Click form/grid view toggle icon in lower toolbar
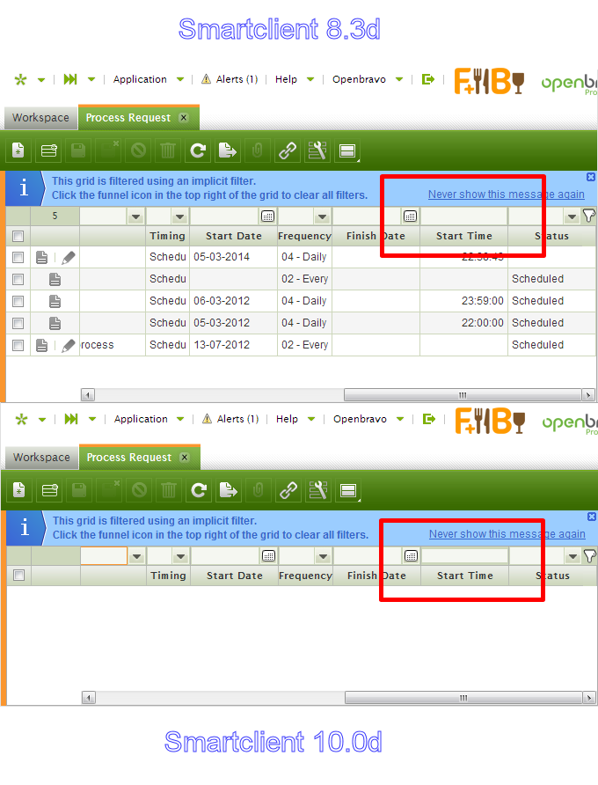 [x=348, y=490]
